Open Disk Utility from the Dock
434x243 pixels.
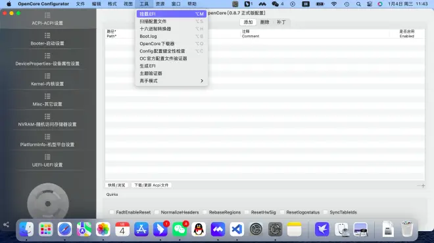pyautogui.click(x=341, y=229)
